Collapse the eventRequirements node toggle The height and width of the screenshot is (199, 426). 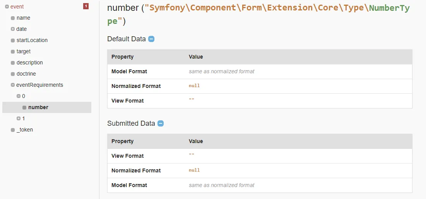(x=13, y=85)
